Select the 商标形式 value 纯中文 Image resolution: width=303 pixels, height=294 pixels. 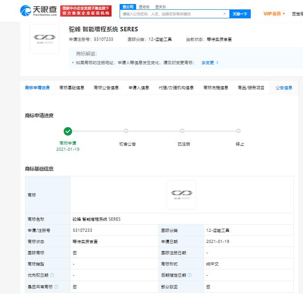(x=212, y=264)
